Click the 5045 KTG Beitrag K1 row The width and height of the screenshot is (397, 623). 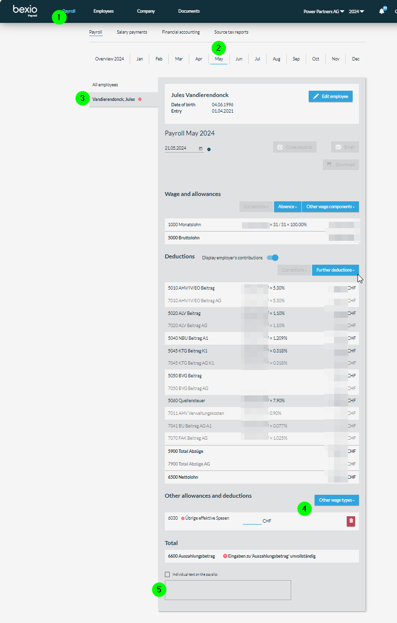click(x=262, y=351)
